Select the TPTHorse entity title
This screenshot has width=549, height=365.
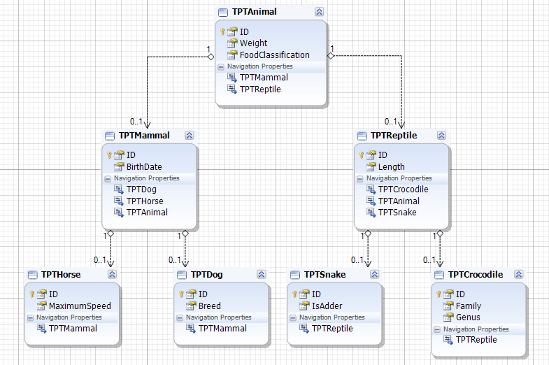61,274
